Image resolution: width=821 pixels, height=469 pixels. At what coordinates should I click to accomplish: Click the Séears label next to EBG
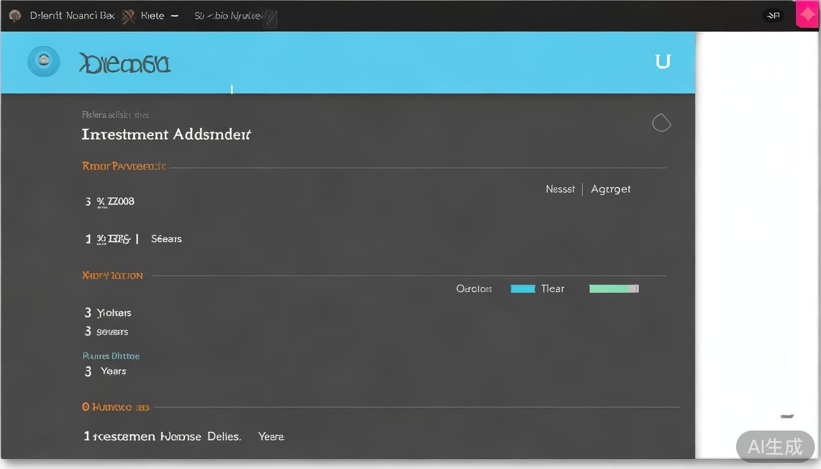point(166,239)
